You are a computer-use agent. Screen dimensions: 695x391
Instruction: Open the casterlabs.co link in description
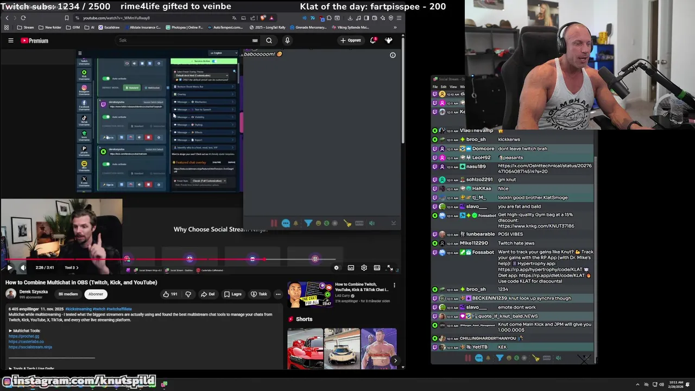pos(26,342)
